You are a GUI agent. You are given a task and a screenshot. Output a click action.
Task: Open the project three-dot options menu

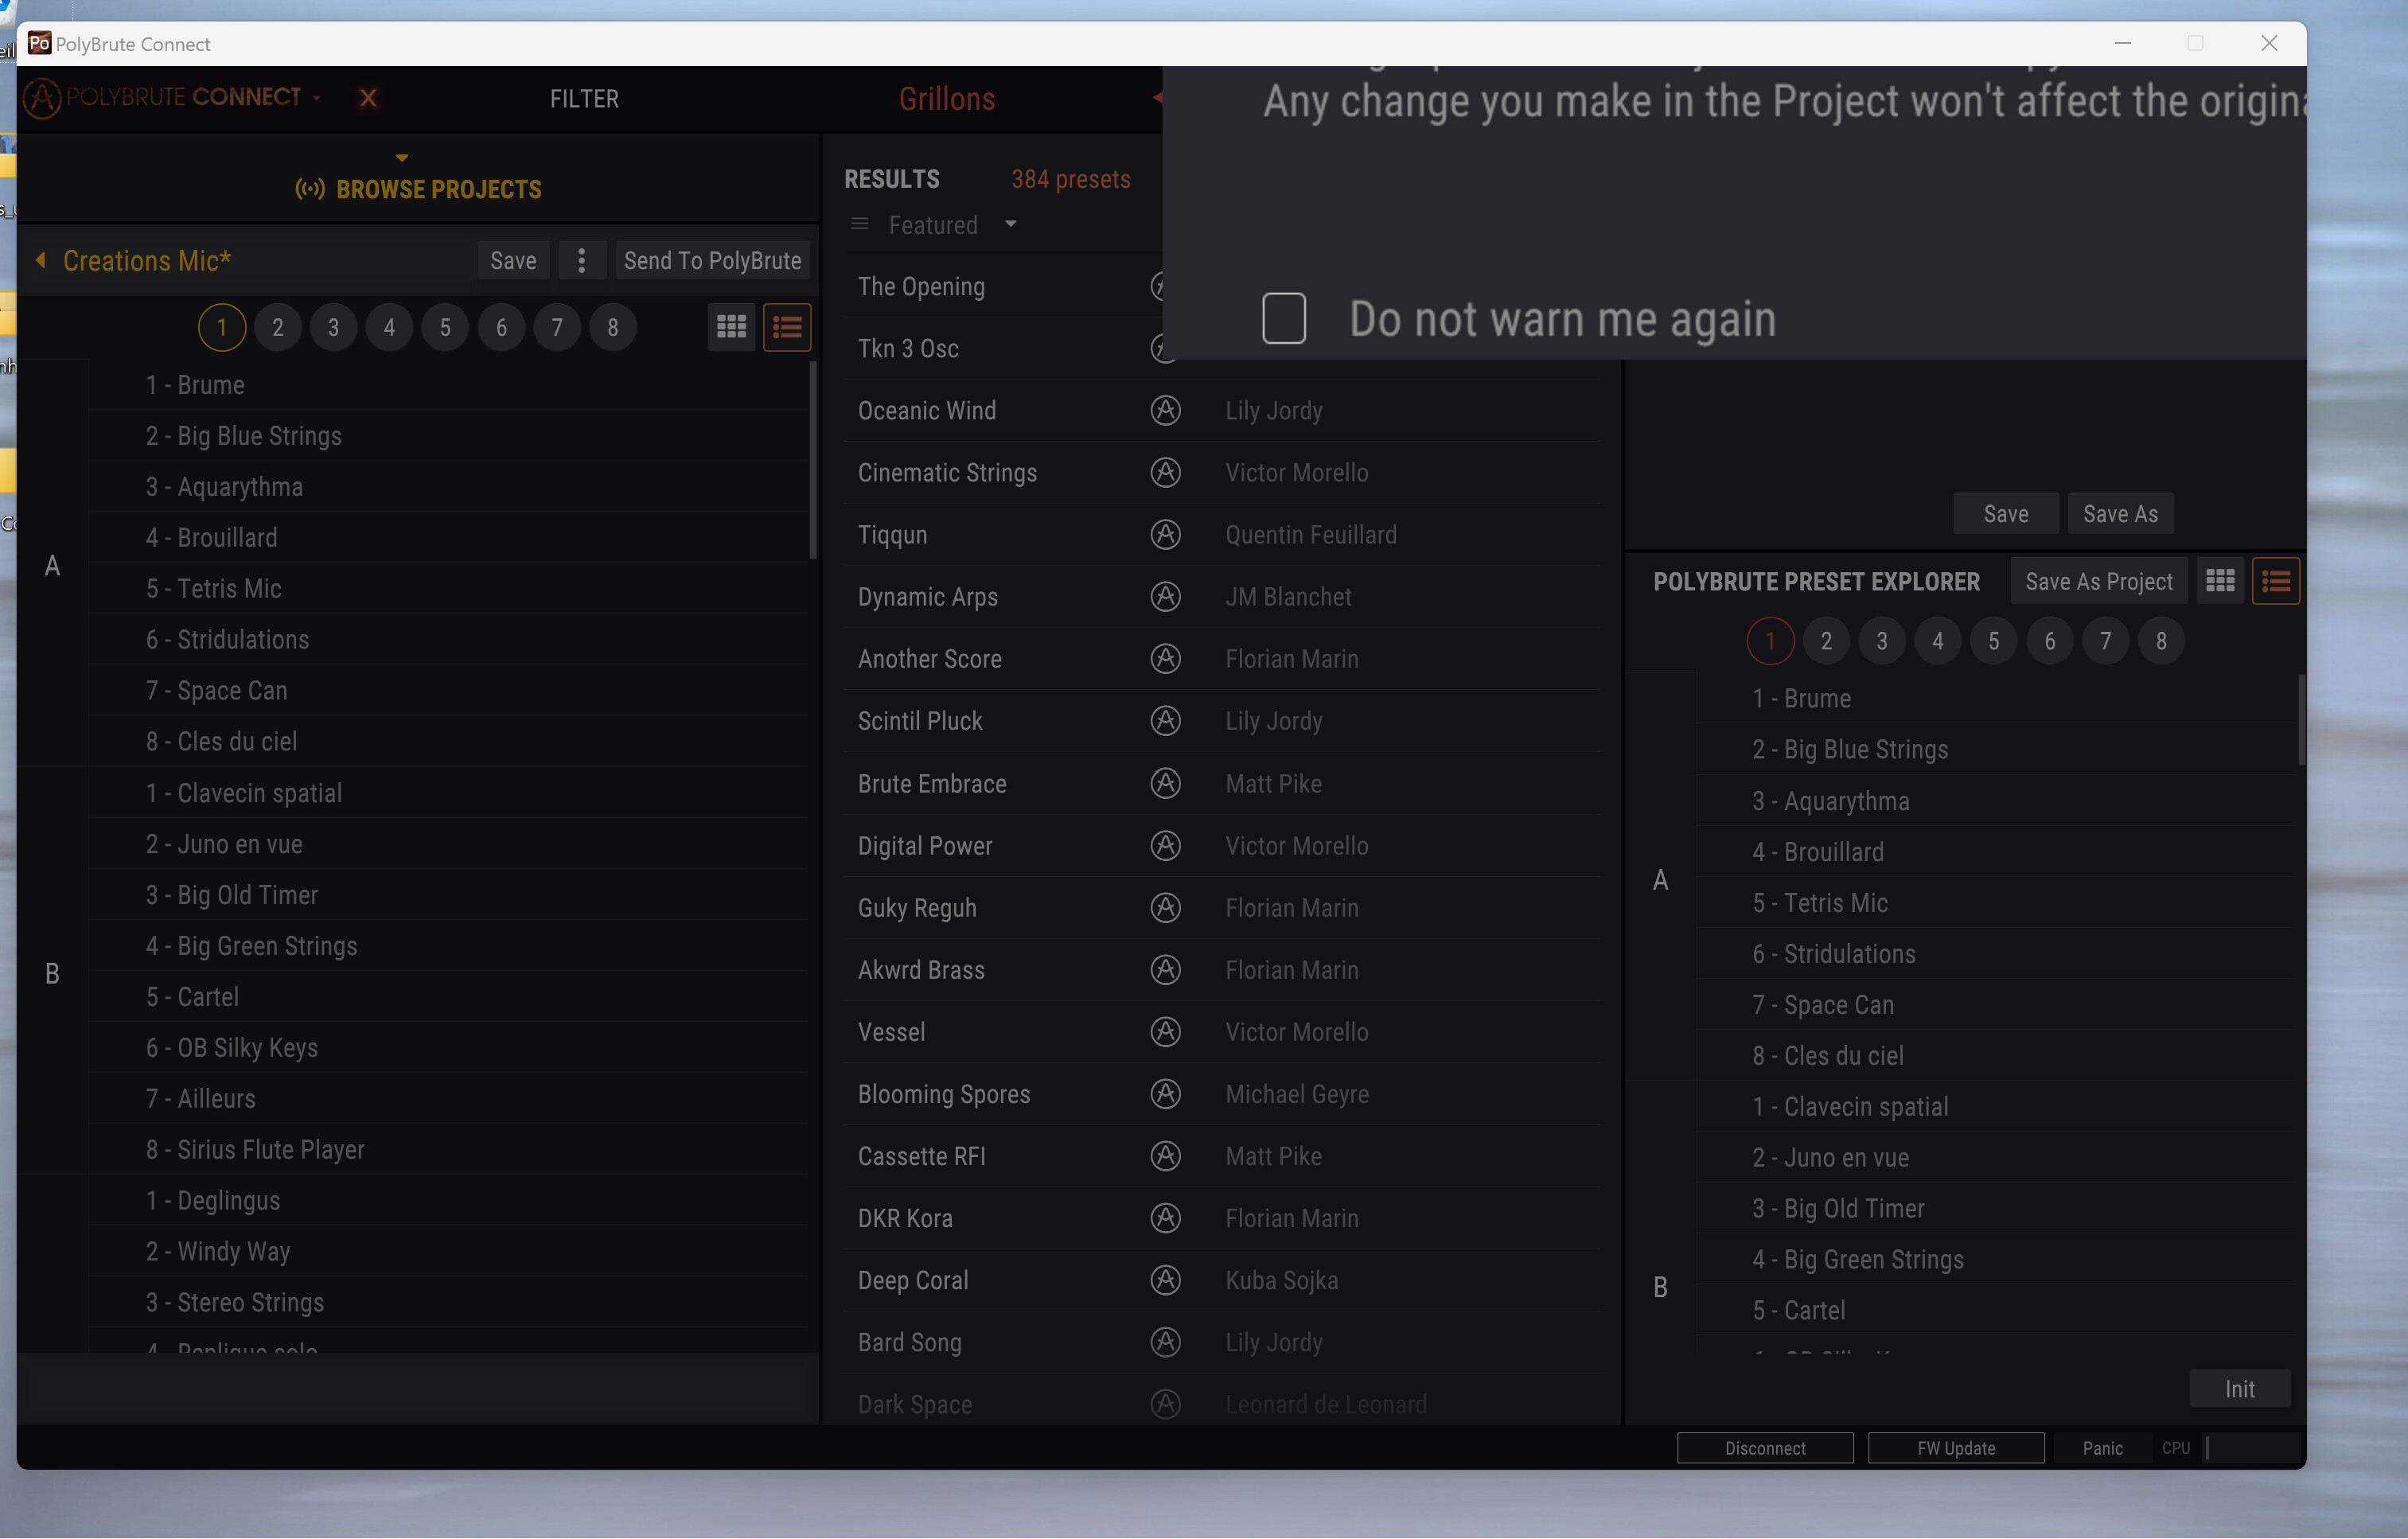tap(581, 261)
